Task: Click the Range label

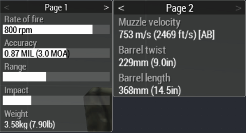Action: click(15, 66)
